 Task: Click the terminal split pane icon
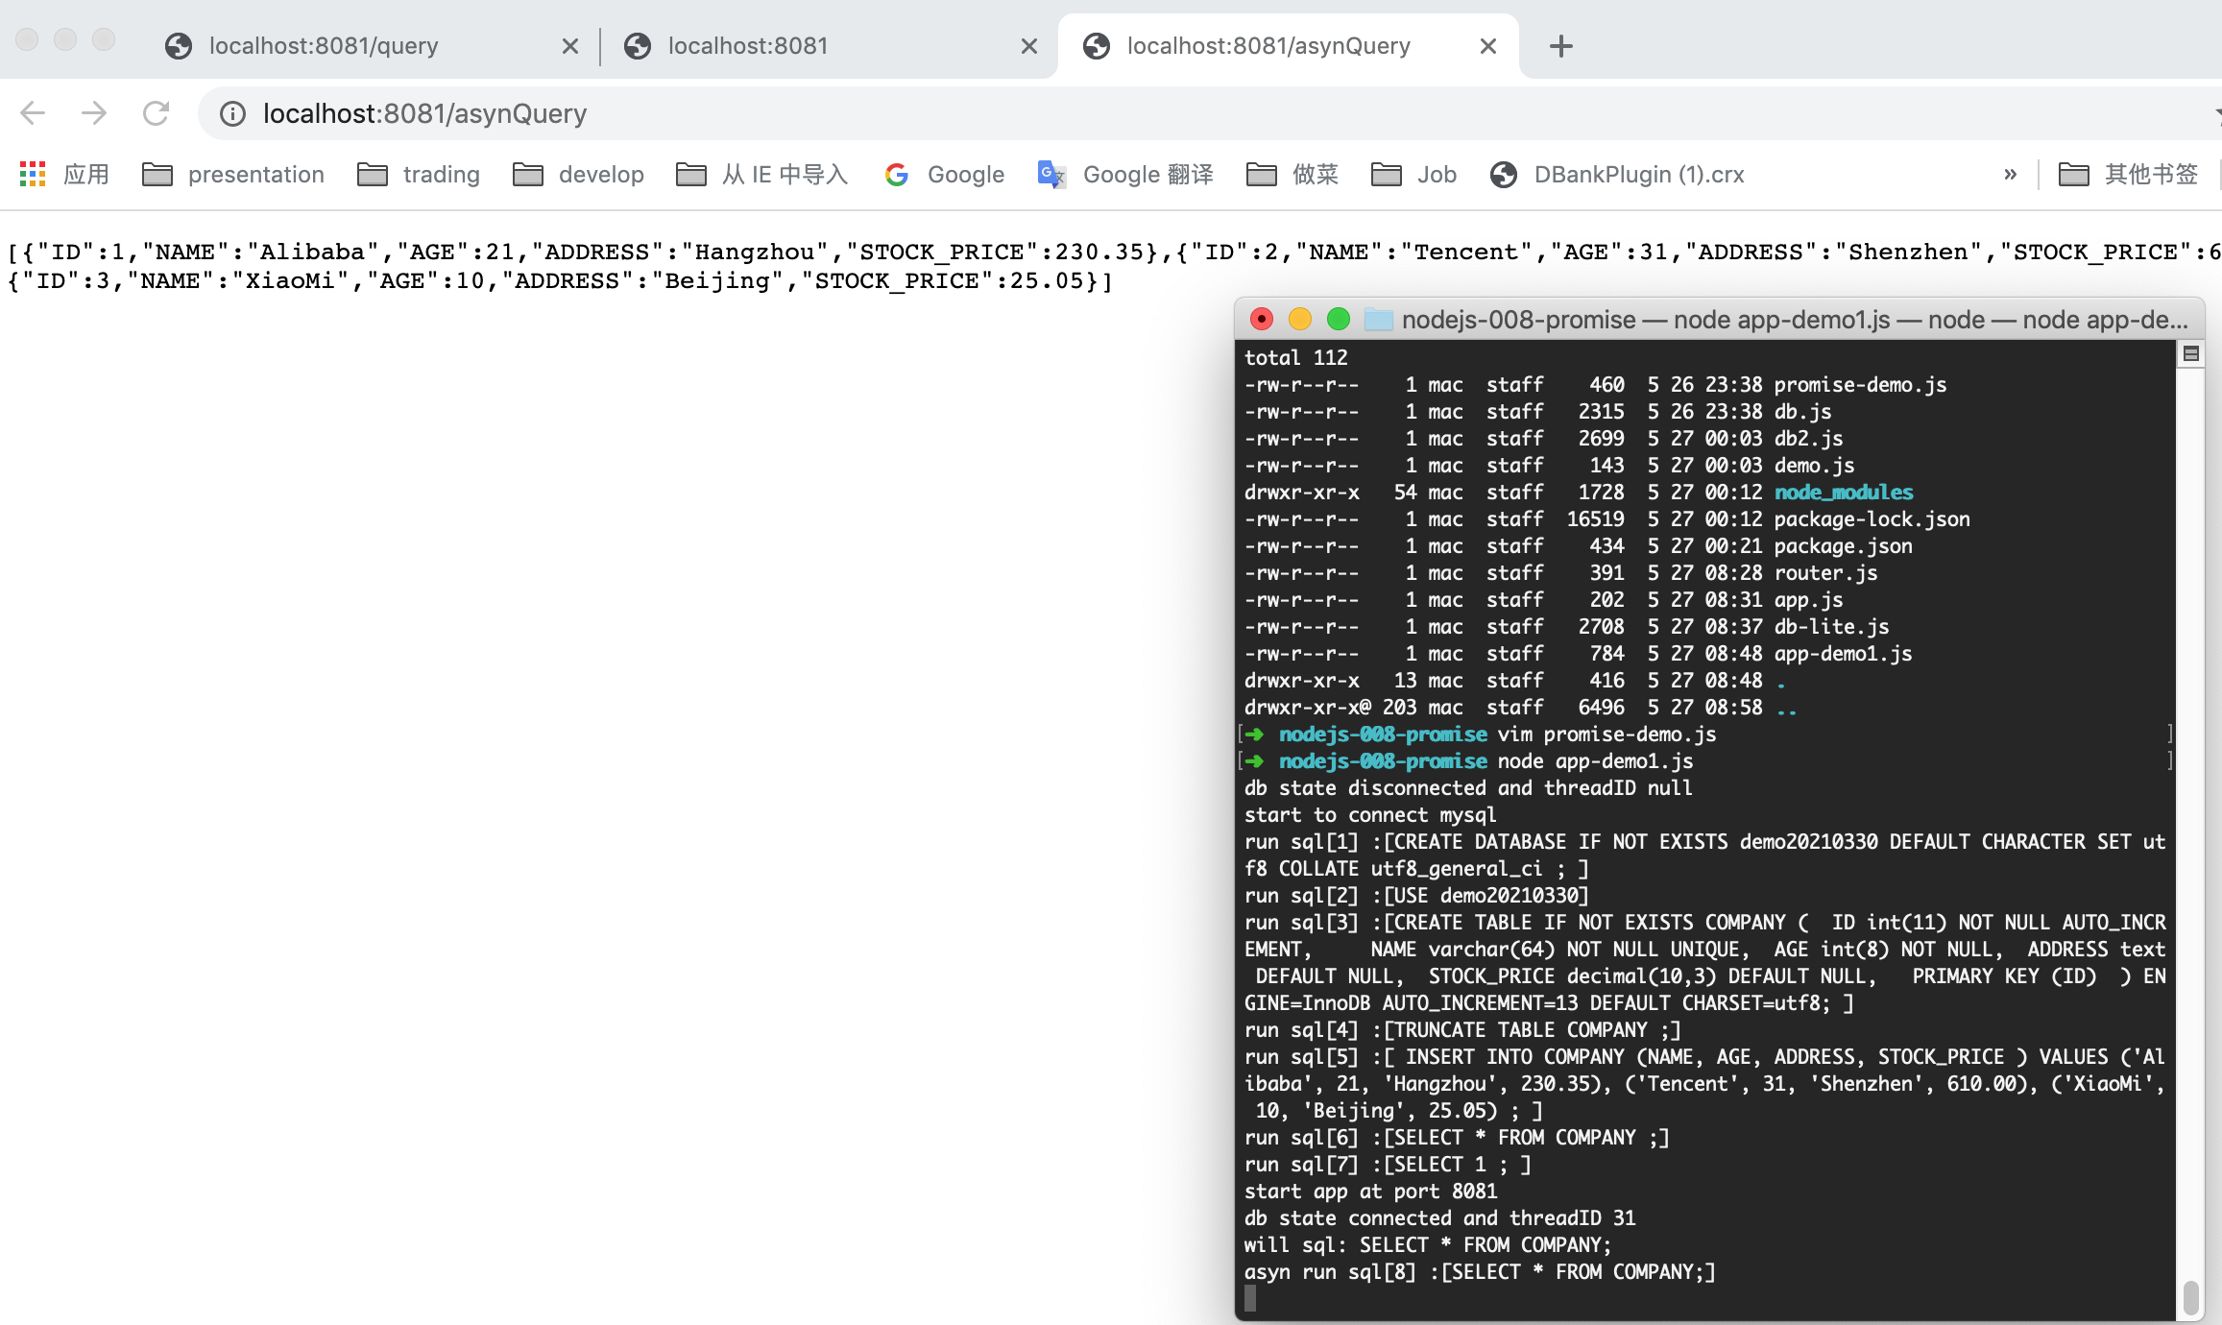coord(2190,354)
